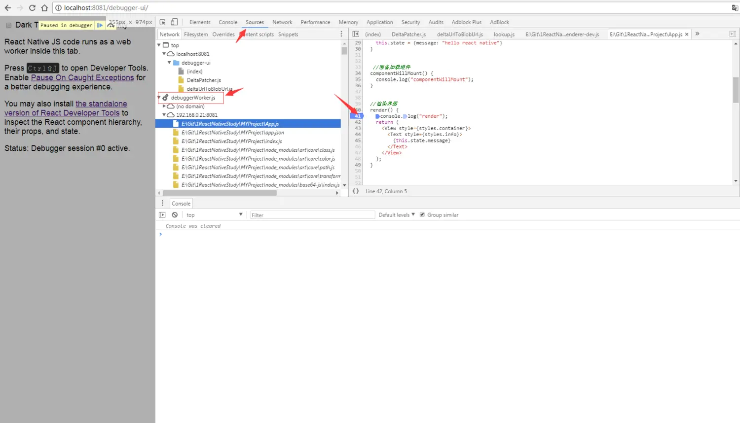Screen dimensions: 740x423
Task: Switch to DeltaPatcher.js editor tab
Action: pos(408,35)
